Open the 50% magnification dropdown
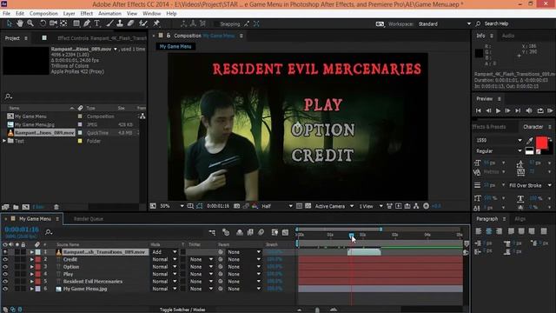 coord(172,206)
